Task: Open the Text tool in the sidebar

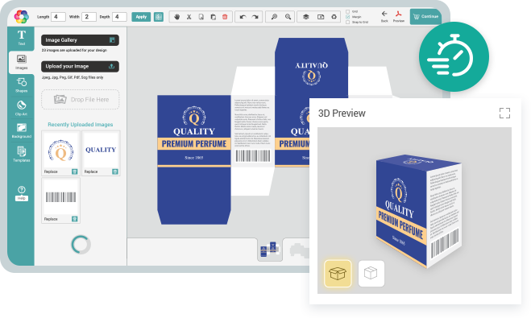Action: tap(21, 38)
